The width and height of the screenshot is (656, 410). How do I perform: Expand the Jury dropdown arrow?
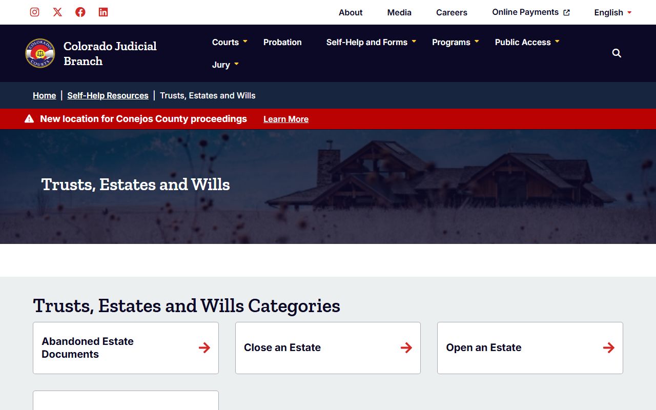coord(236,64)
